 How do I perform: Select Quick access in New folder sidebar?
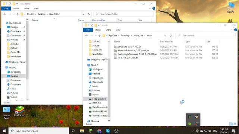(x=15, y=23)
